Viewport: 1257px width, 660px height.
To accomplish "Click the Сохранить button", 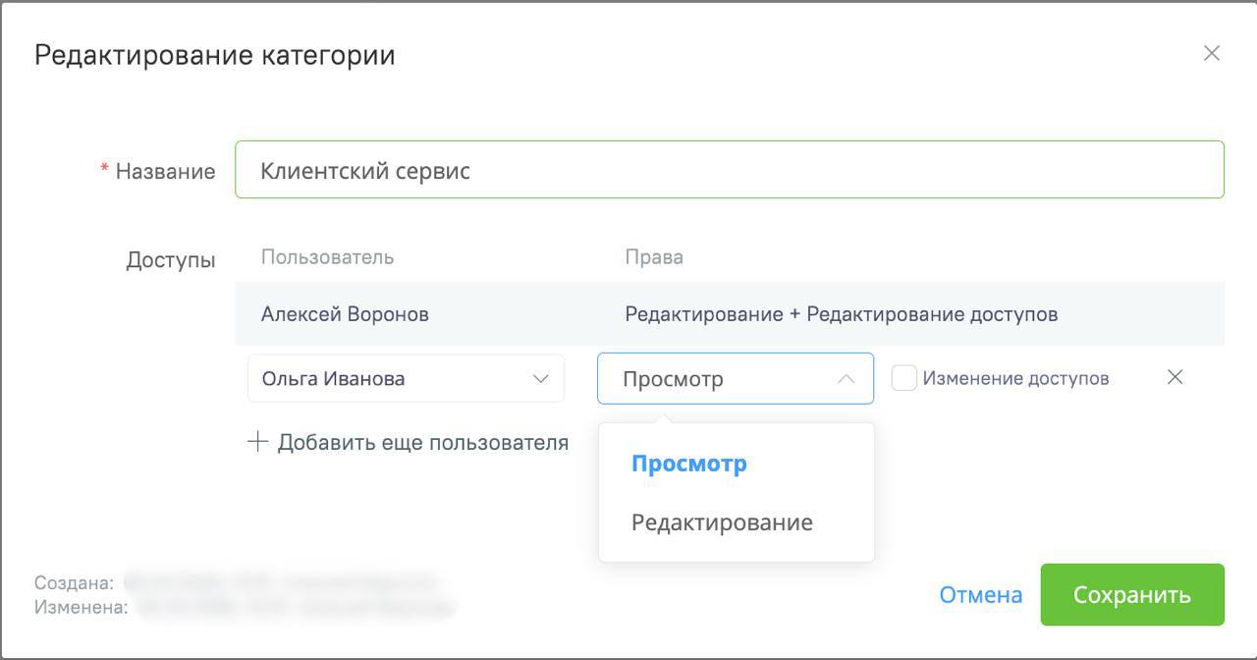I will coord(1131,594).
